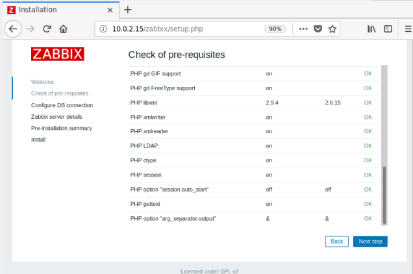Image resolution: width=413 pixels, height=274 pixels.
Task: Click 'PHP libxml' row label
Action: coord(144,103)
